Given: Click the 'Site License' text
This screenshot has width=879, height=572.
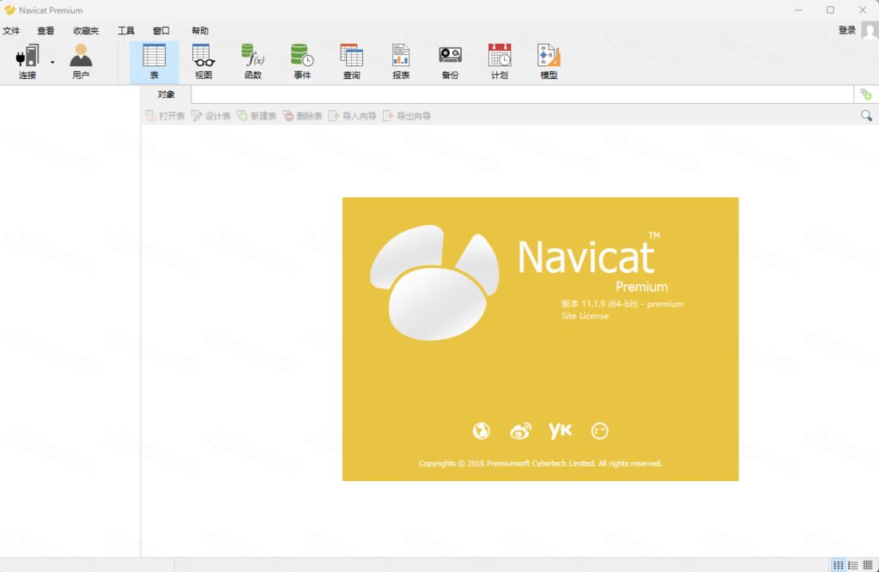Looking at the screenshot, I should (585, 316).
